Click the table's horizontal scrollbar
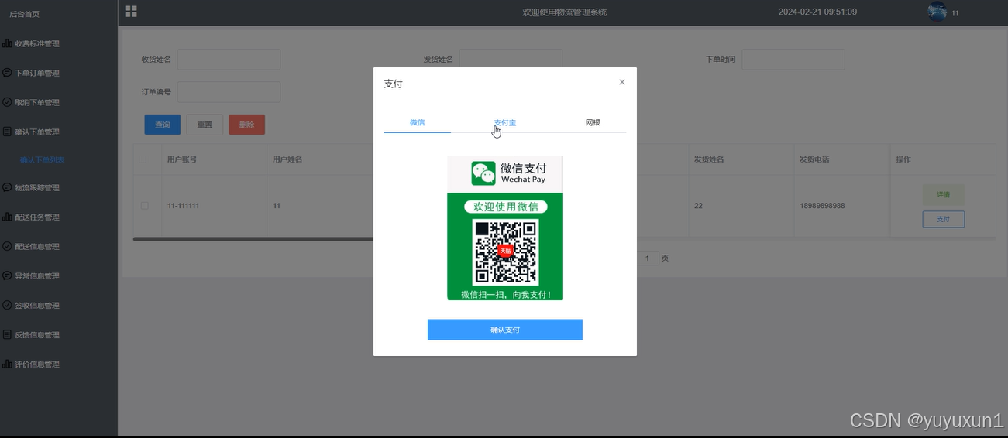1008x438 pixels. click(253, 239)
